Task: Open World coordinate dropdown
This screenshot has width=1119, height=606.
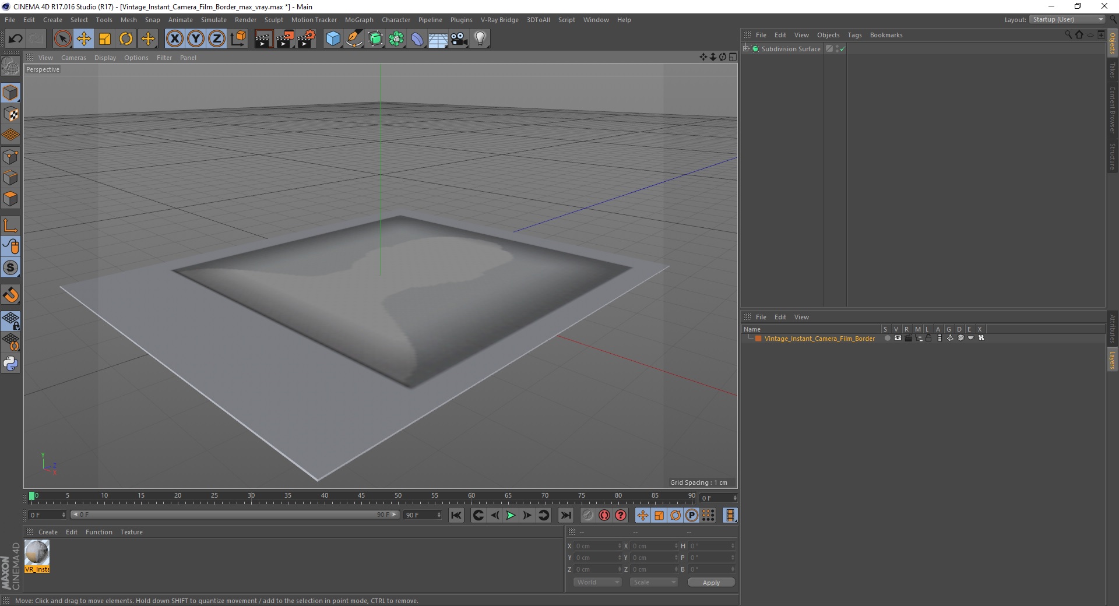Action: (x=597, y=582)
